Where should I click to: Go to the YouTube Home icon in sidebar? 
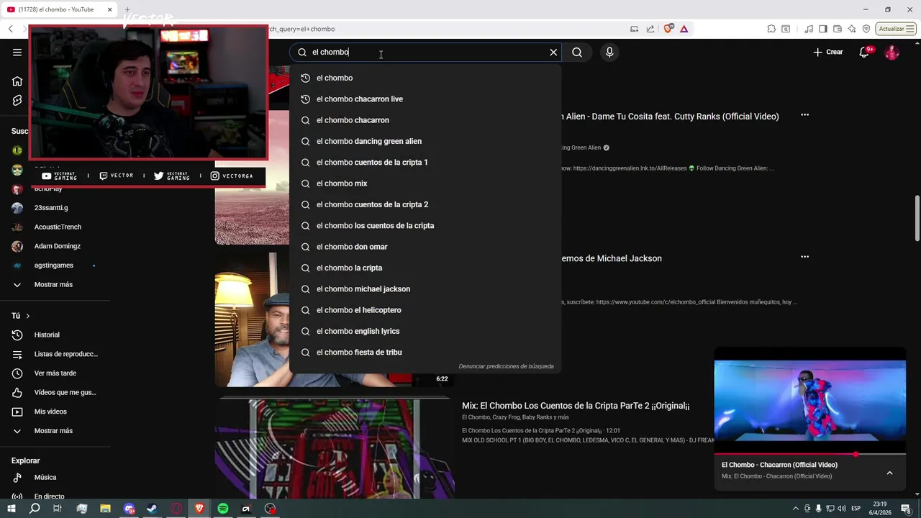(x=17, y=81)
